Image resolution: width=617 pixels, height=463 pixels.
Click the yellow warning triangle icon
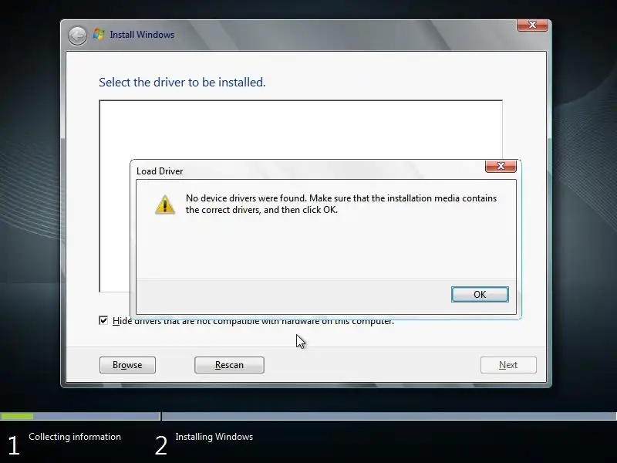(165, 204)
